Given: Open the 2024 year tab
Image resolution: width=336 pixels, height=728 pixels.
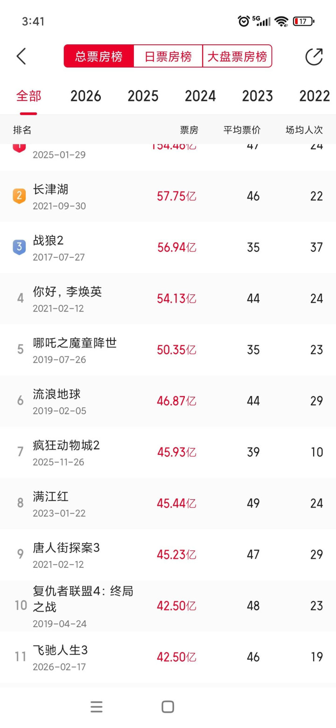Looking at the screenshot, I should [200, 96].
